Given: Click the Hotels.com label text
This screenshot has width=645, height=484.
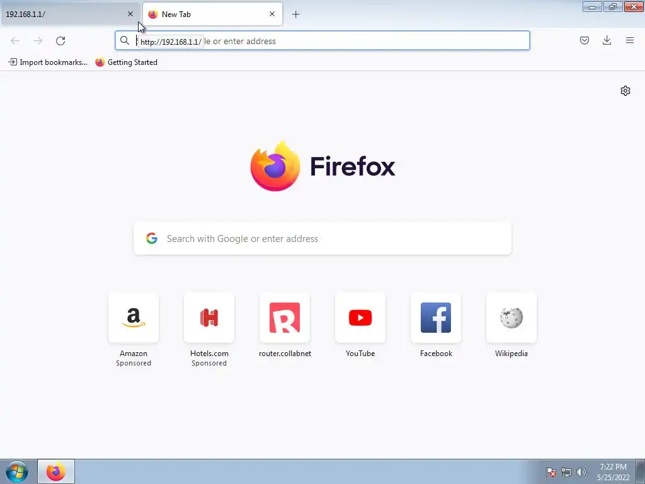Looking at the screenshot, I should [209, 354].
